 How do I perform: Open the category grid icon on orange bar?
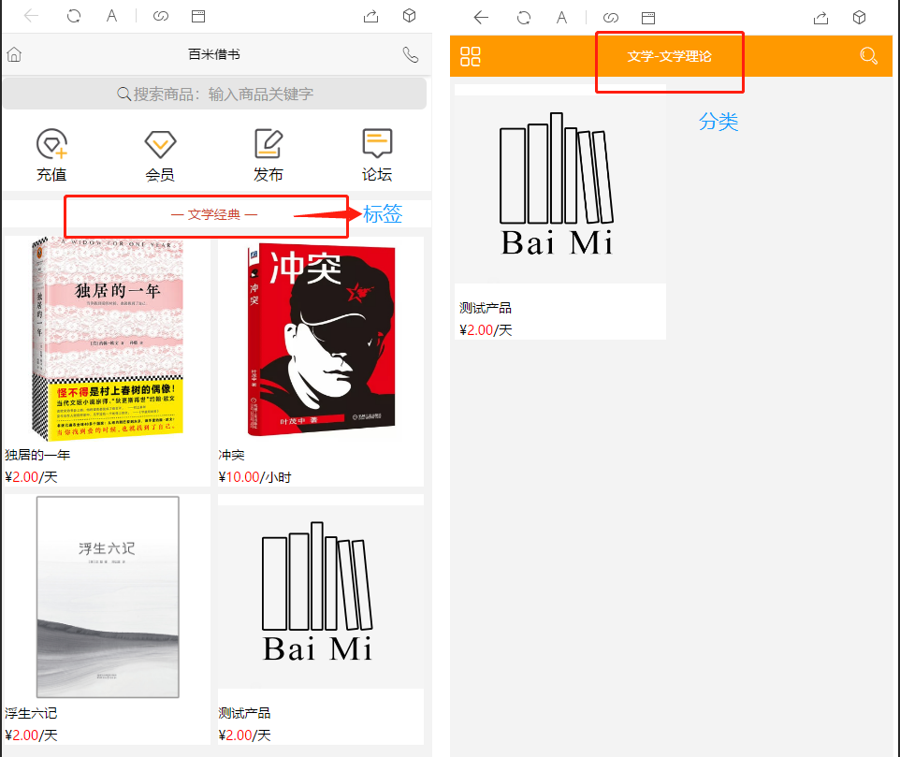pyautogui.click(x=470, y=56)
